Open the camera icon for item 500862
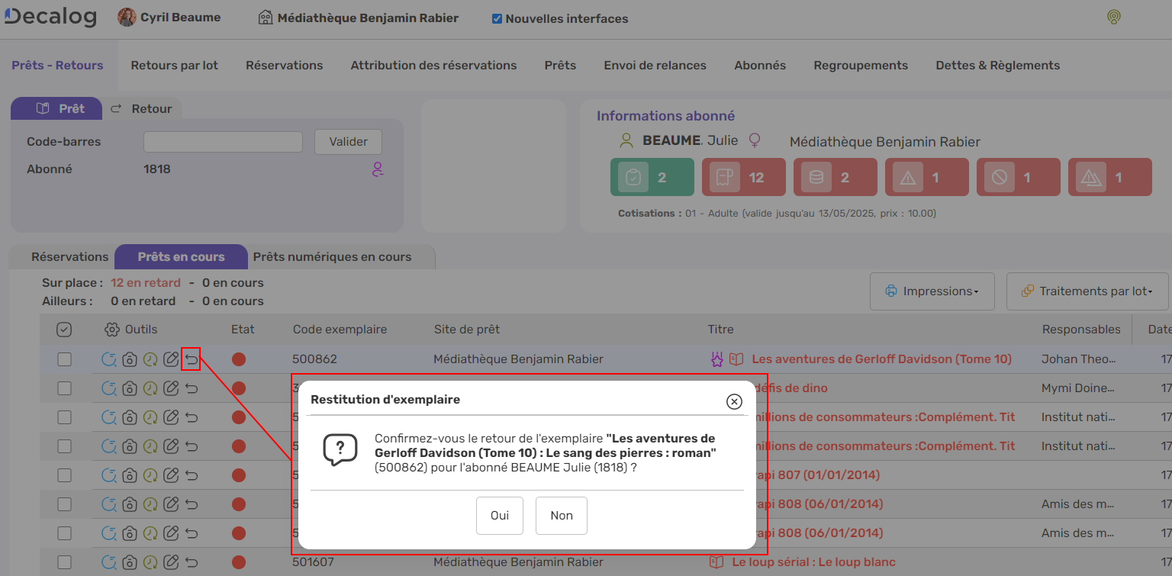Screen dimensions: 1172x576 tap(130, 359)
